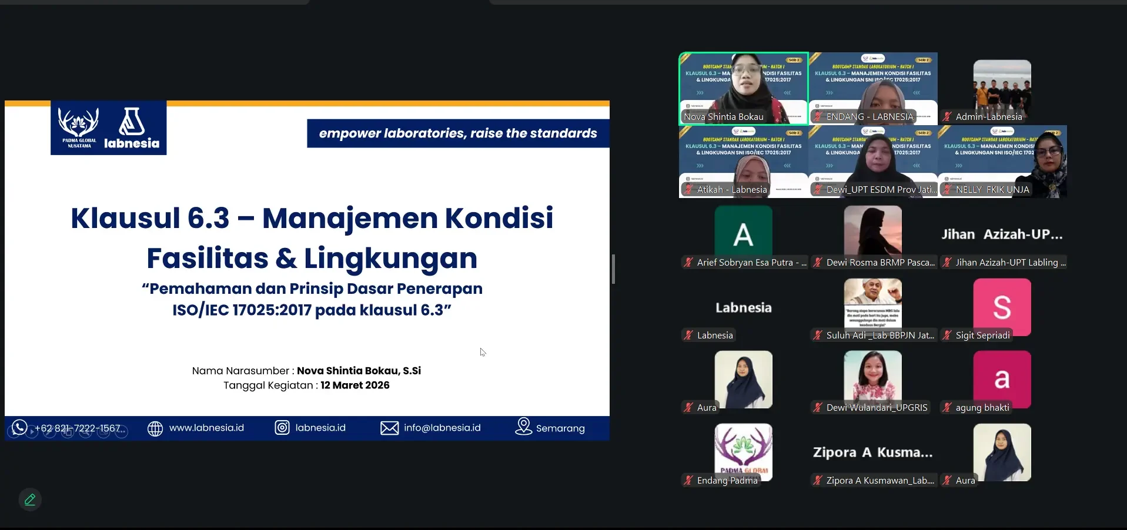The width and height of the screenshot is (1127, 530).
Task: Click the Instagram icon beside labnesia.id
Action: (x=282, y=428)
